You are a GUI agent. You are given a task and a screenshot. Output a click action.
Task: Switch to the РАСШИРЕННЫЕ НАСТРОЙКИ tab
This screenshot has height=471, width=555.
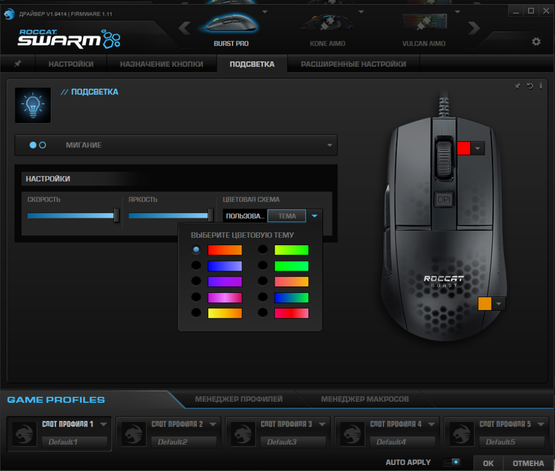353,64
